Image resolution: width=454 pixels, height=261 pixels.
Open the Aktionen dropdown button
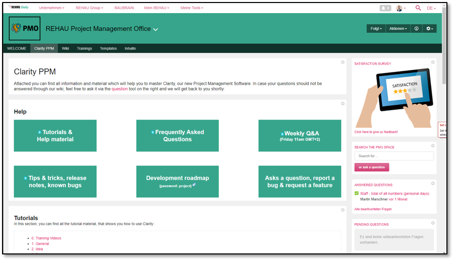[398, 28]
